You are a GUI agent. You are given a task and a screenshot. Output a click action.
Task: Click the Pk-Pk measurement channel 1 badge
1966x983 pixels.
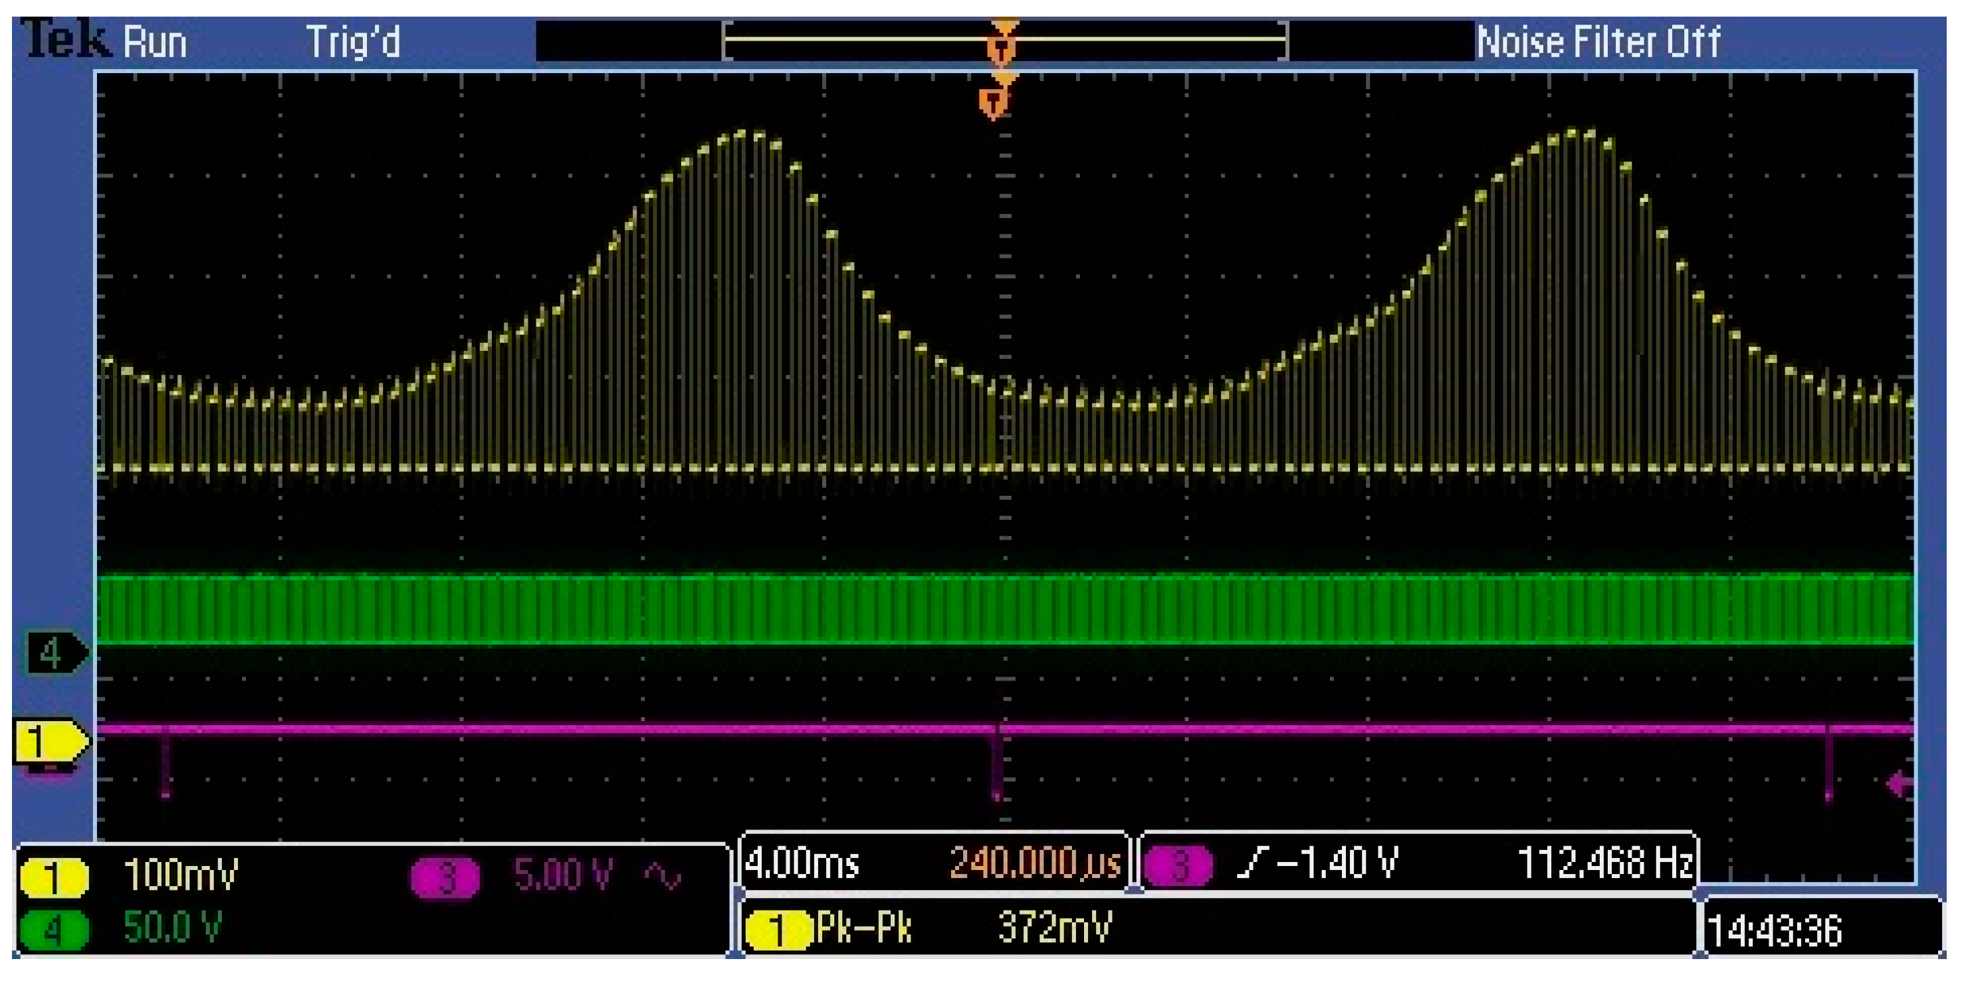pyautogui.click(x=778, y=930)
